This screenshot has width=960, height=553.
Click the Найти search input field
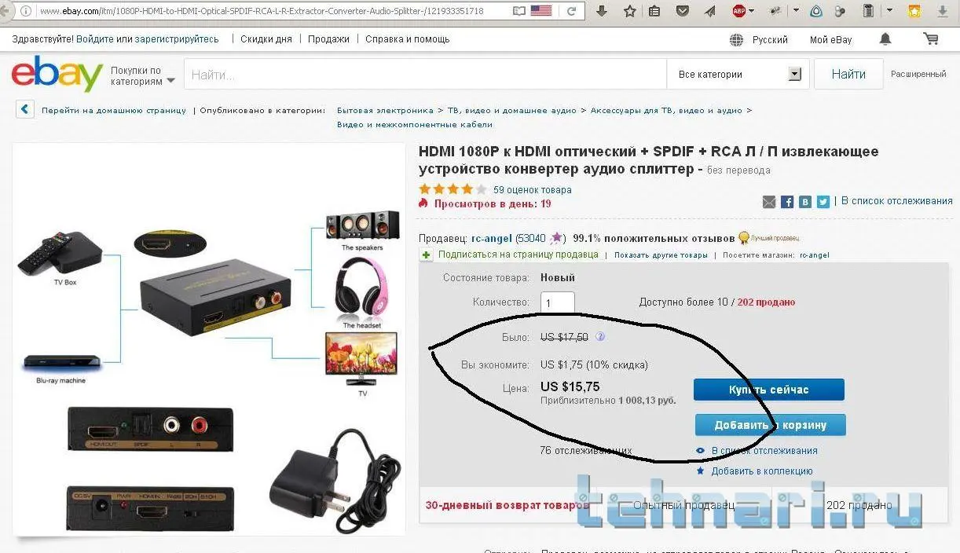(425, 75)
